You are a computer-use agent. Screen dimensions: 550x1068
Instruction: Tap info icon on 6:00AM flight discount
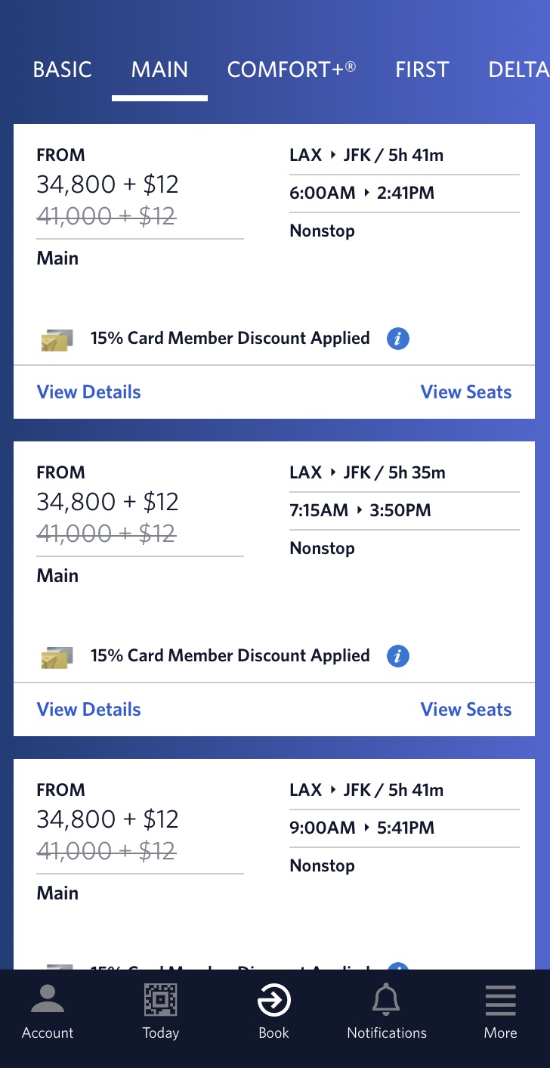[397, 339]
